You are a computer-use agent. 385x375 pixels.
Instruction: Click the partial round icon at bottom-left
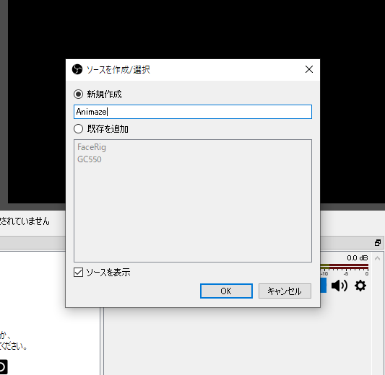[x=2, y=367]
